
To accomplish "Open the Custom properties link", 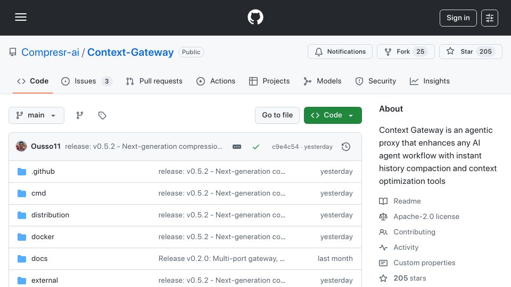I will click(424, 263).
